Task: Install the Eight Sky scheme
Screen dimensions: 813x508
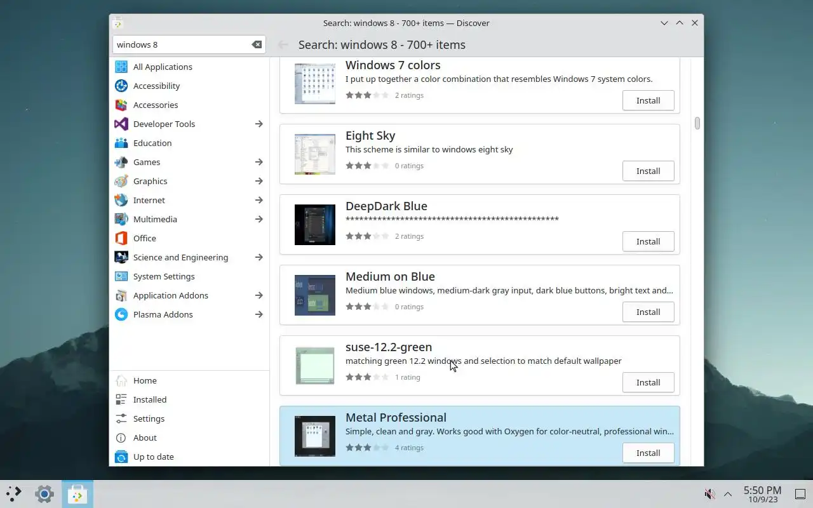Action: pos(648,171)
